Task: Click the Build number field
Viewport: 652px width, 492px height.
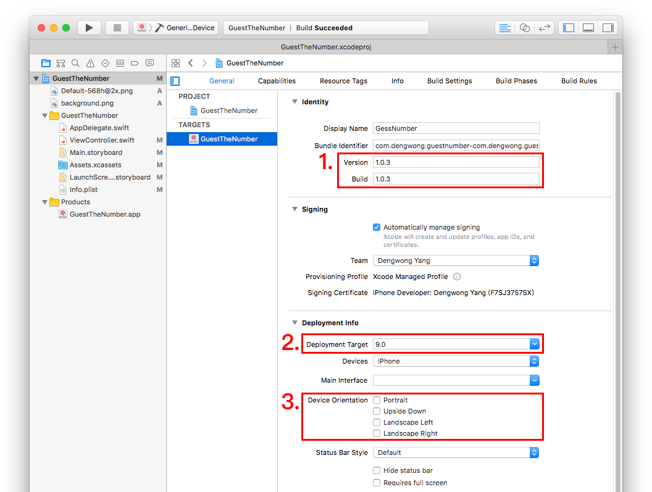Action: click(x=456, y=179)
